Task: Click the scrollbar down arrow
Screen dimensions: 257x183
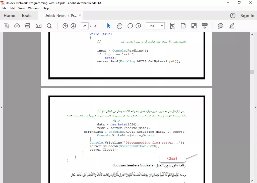Action: tap(252, 181)
